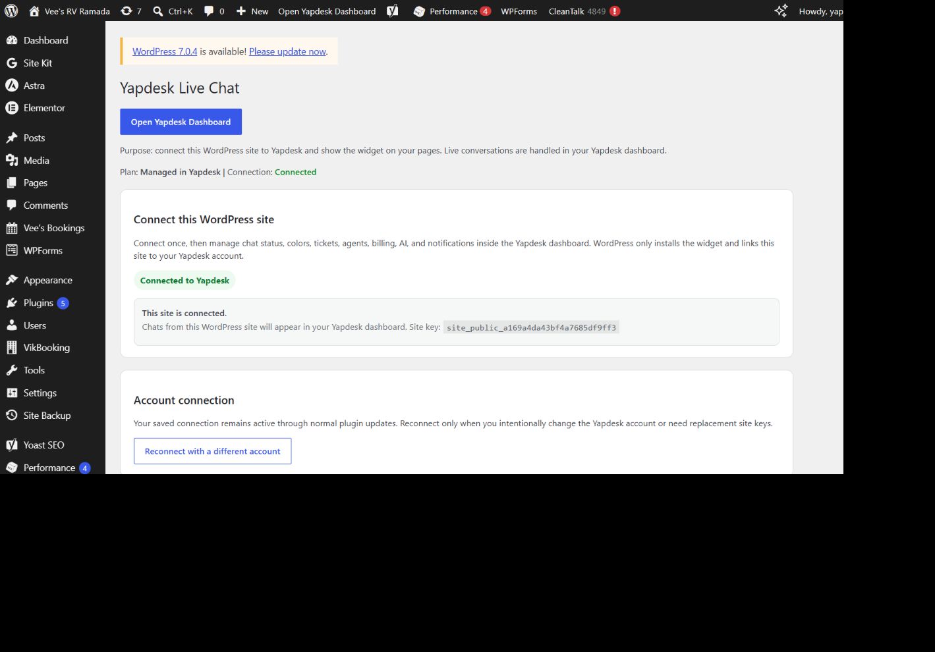Click the VikBooking building icon

pyautogui.click(x=12, y=348)
